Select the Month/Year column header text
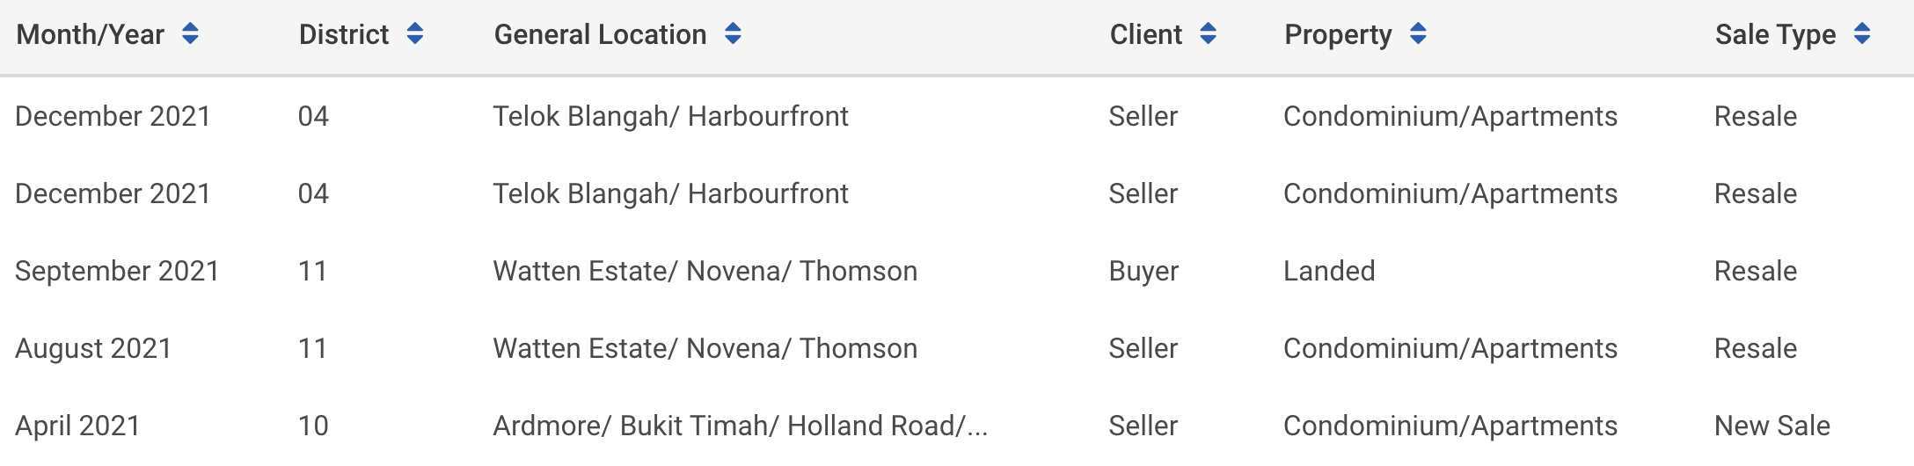Viewport: 1914px width, 466px height. click(91, 34)
